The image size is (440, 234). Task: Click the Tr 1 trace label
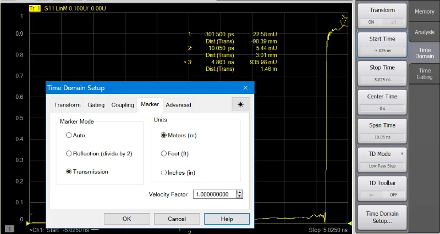(34, 9)
